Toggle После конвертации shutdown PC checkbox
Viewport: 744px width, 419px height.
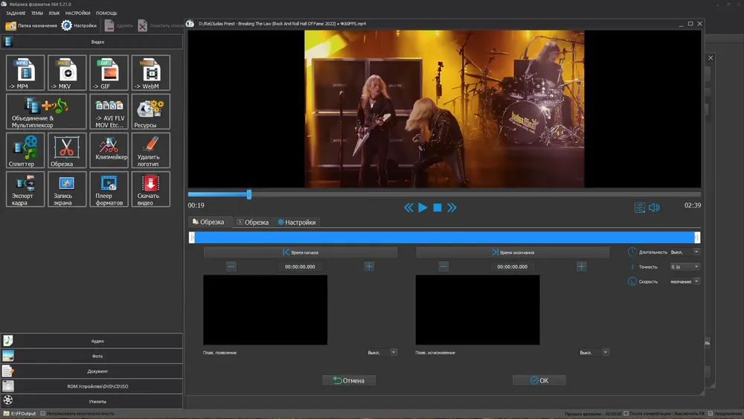(x=626, y=413)
